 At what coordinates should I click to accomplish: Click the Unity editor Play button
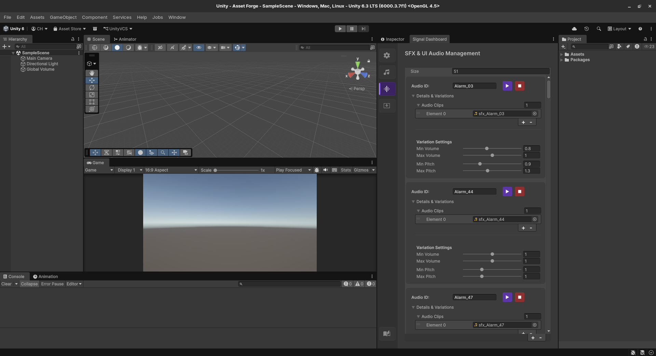[340, 29]
